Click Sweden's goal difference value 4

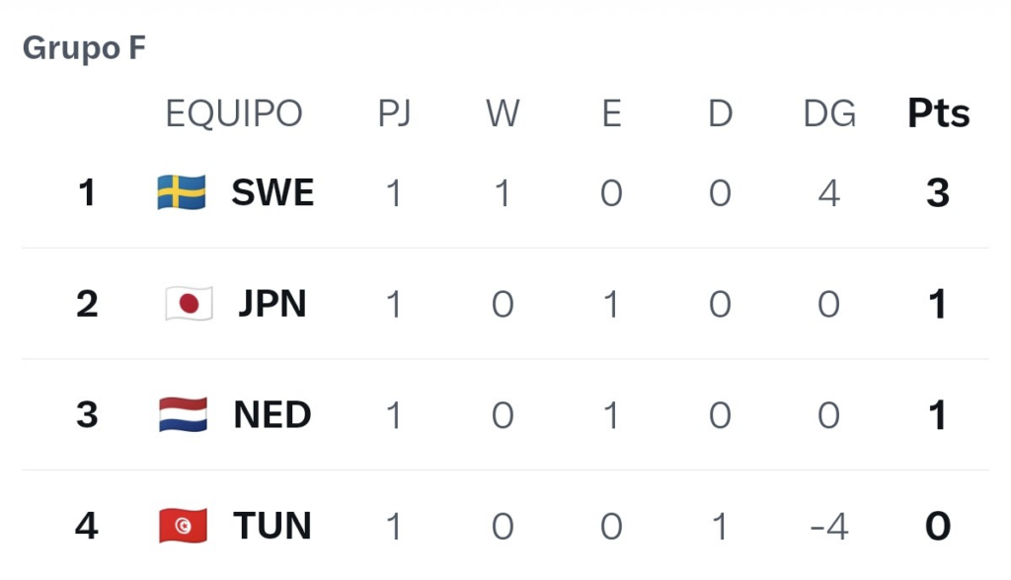829,192
